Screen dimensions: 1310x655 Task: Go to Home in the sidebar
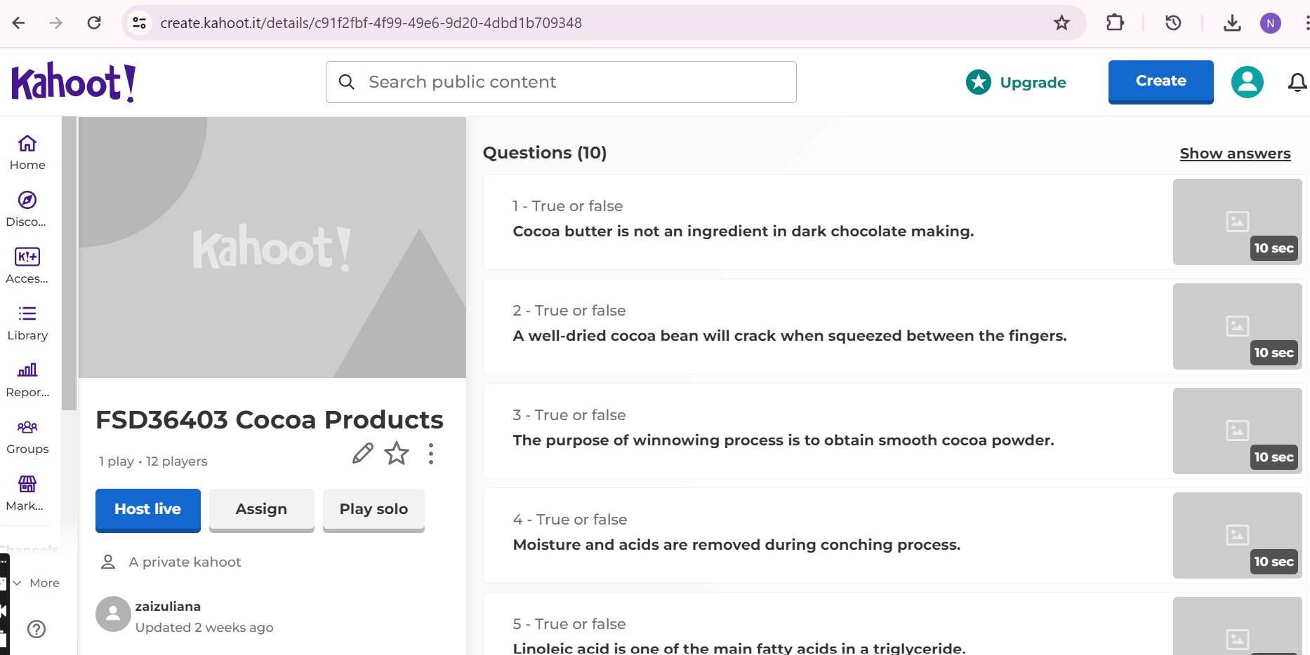(x=27, y=152)
